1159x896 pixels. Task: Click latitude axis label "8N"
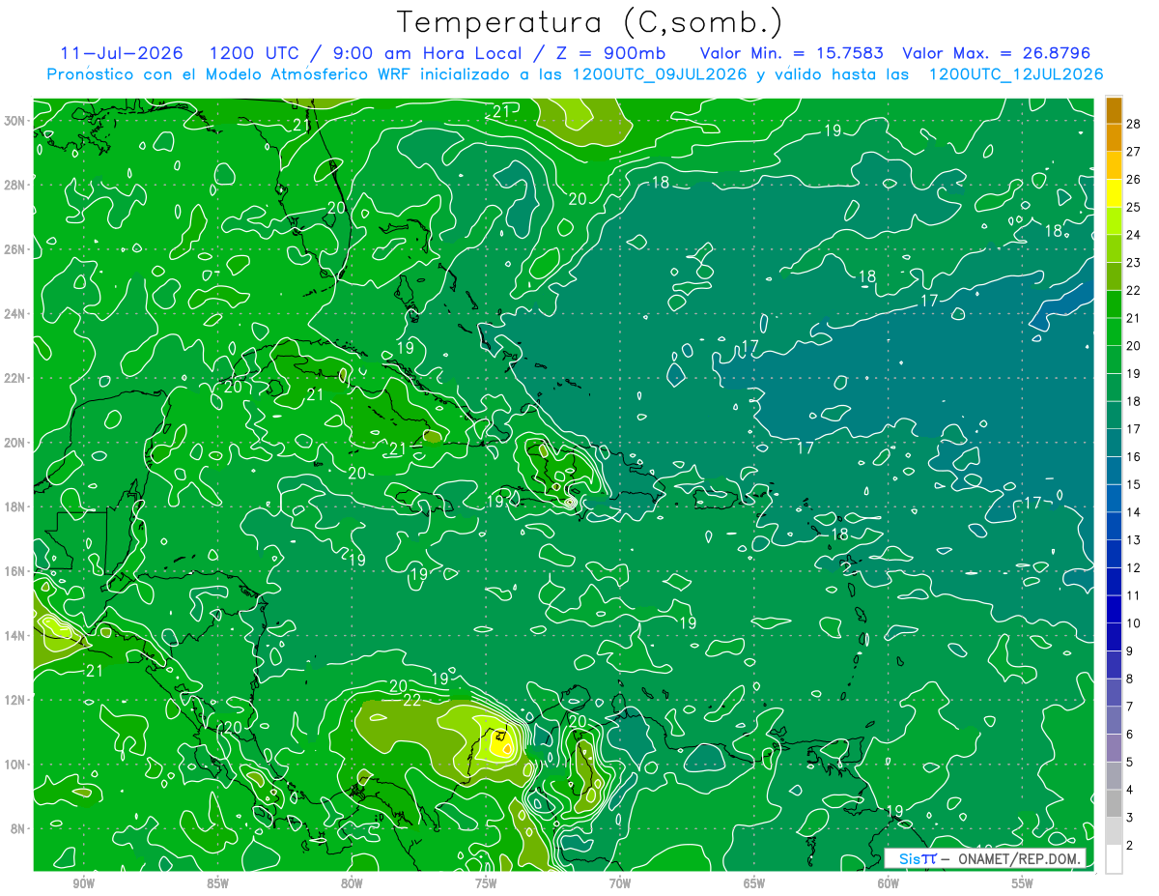click(x=18, y=828)
